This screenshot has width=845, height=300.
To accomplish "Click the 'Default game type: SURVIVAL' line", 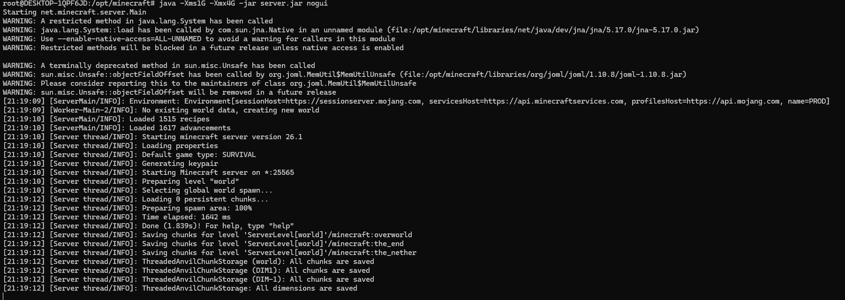I will [x=199, y=155].
